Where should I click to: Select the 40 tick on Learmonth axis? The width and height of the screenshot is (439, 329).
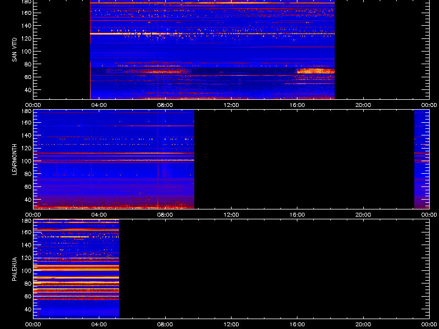(x=28, y=200)
